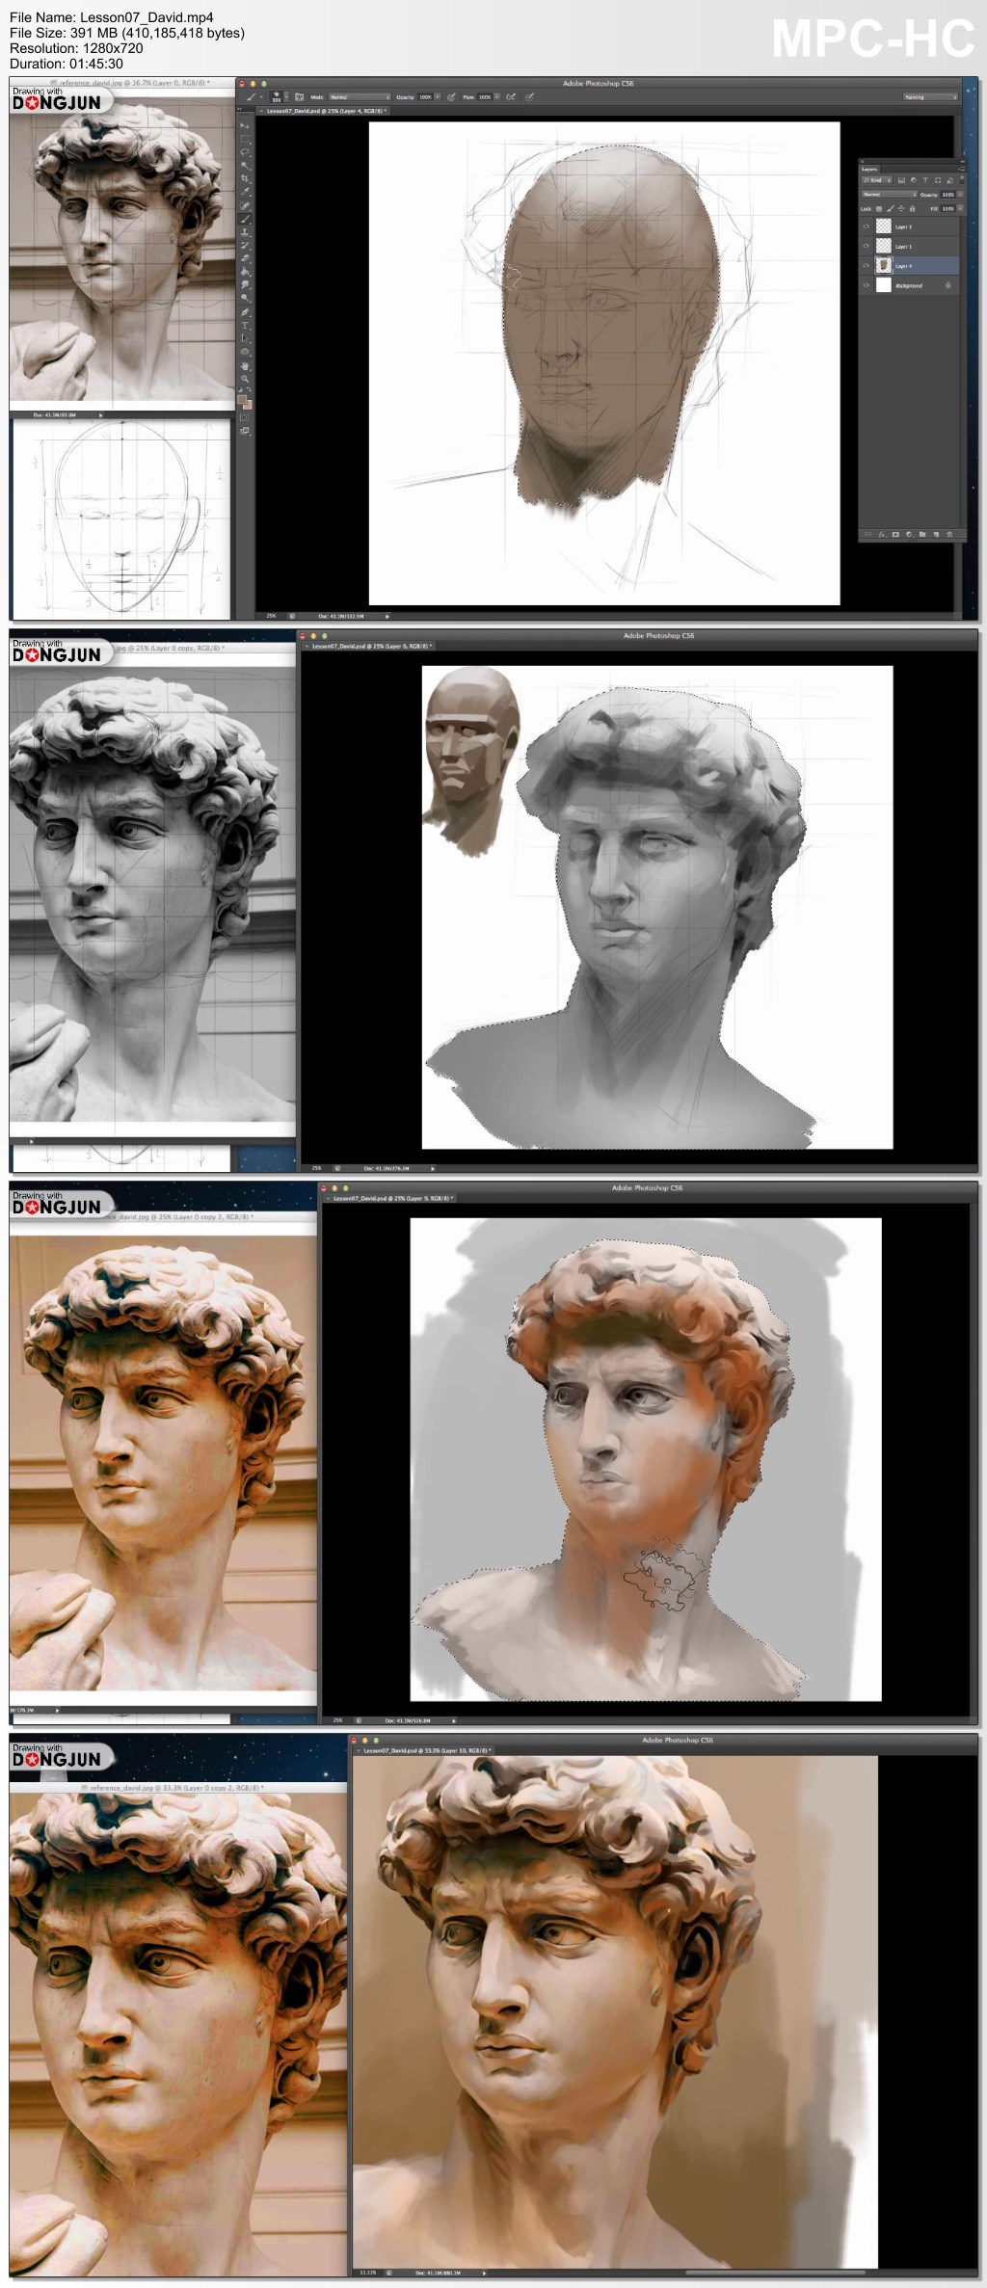
Task: Open the brush panel toggle icon
Action: 299,97
